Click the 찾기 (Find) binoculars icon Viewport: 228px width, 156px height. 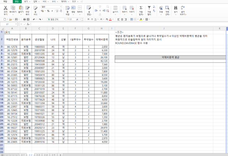pyautogui.click(x=175, y=9)
